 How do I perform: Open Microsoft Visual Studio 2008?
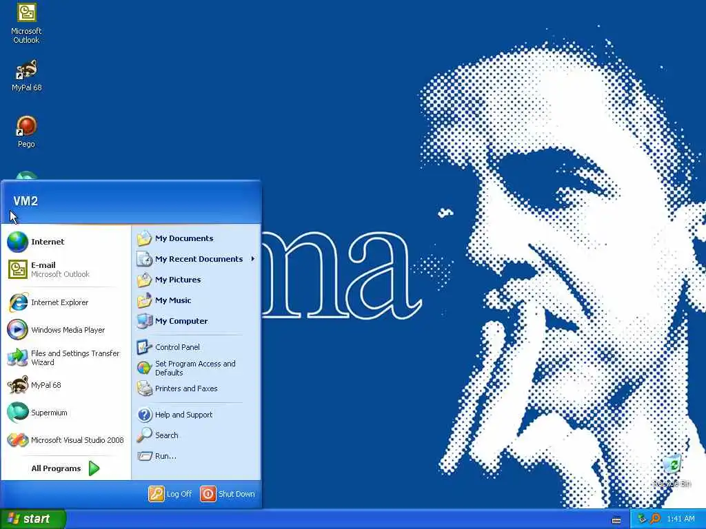point(65,440)
